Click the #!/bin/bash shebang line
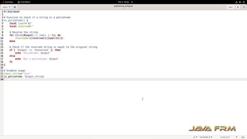The image size is (247, 139). tap(12, 12)
